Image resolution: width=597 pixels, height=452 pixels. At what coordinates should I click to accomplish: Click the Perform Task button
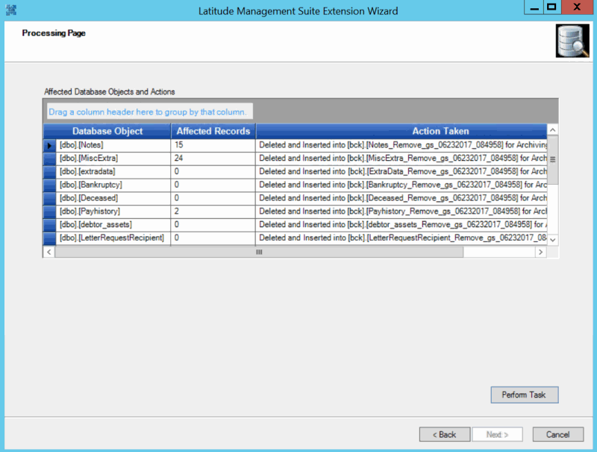[x=524, y=395]
